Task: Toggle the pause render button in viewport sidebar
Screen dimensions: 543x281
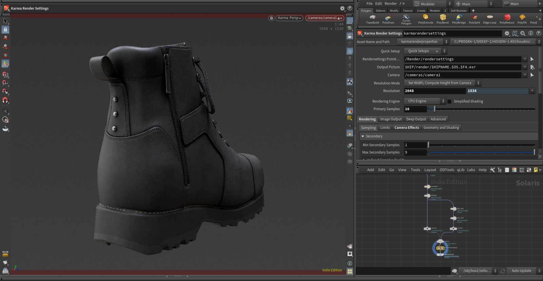Action: (350, 101)
